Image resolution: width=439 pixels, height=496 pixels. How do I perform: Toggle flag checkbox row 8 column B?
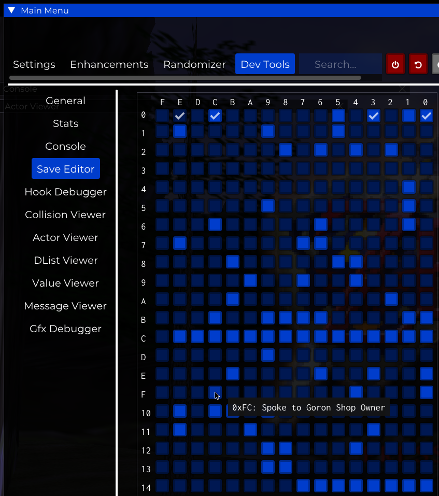pos(233,262)
